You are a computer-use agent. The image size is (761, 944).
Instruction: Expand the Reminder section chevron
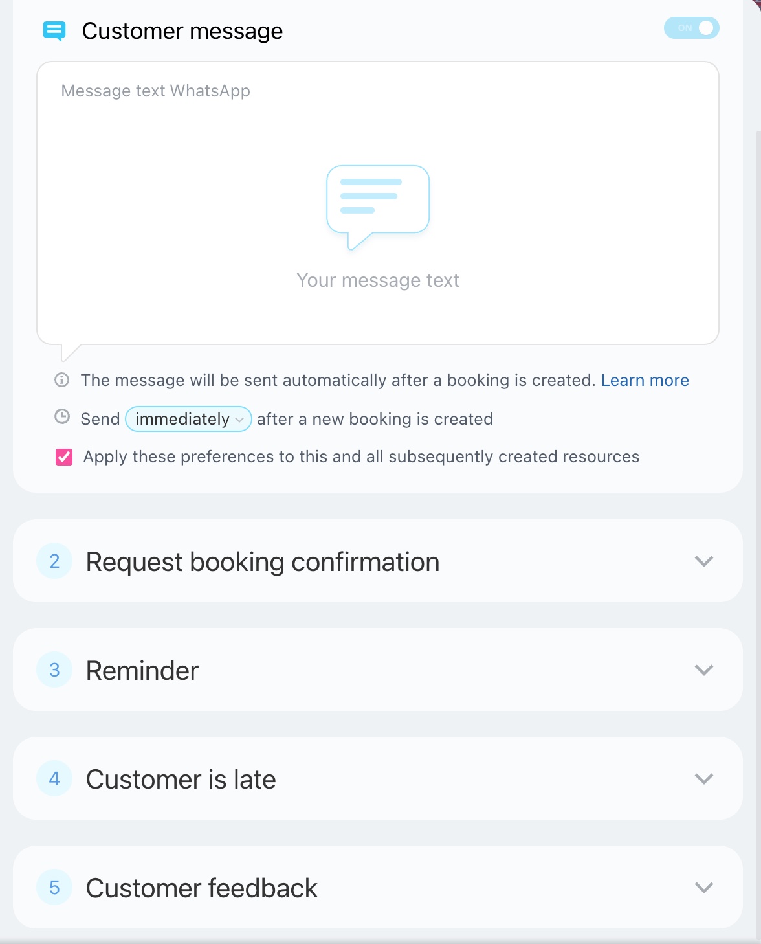pyautogui.click(x=704, y=670)
